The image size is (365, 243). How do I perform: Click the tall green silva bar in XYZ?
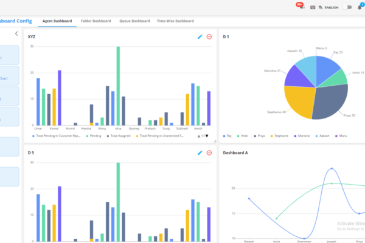tap(118, 86)
